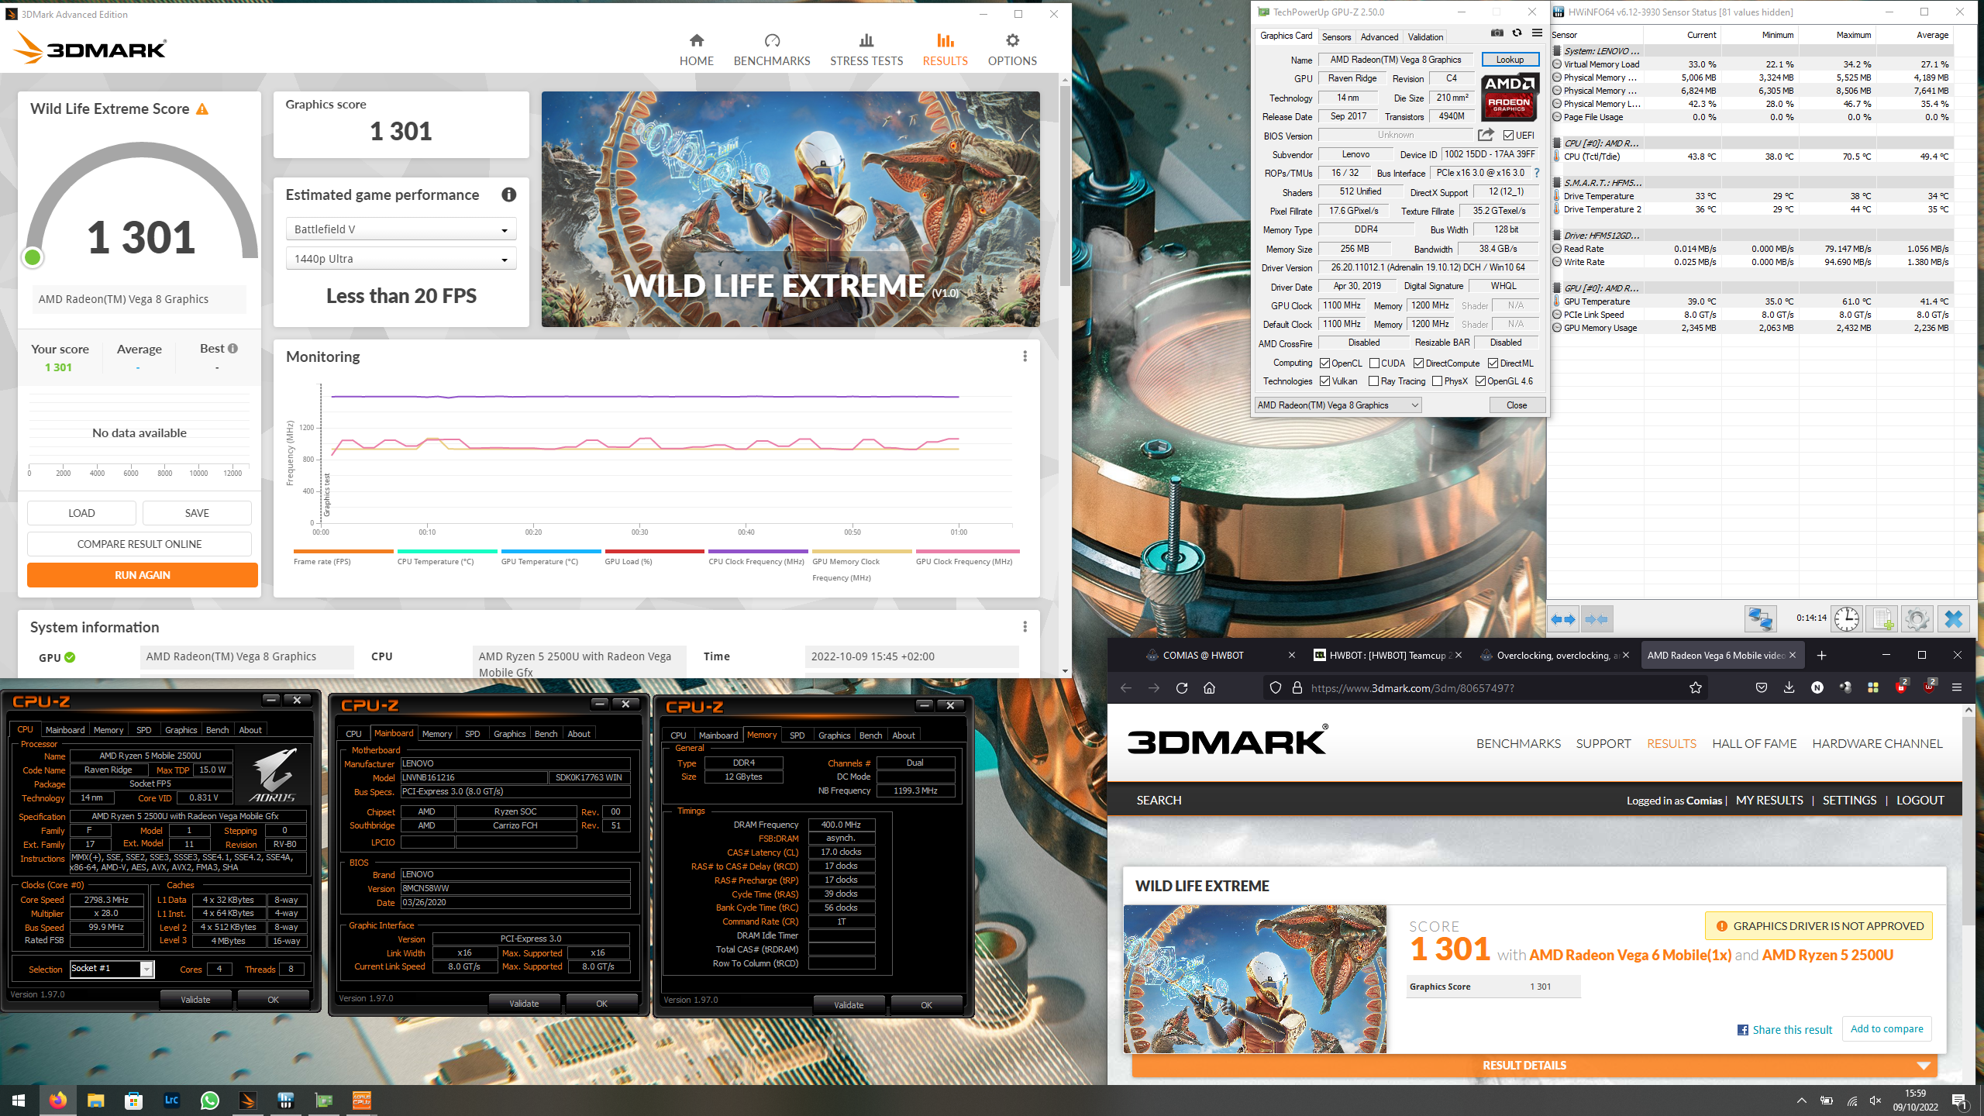Toggle UEFI checkbox in GPU-Z

coord(1507,136)
